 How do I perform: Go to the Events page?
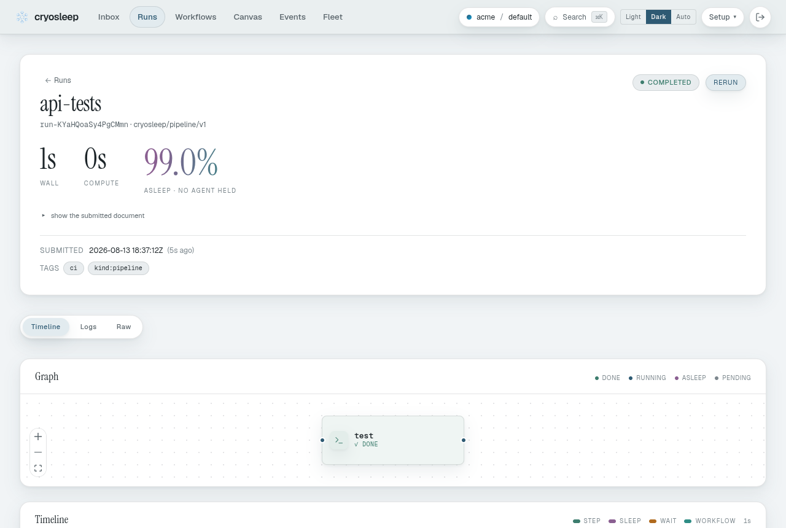(292, 17)
